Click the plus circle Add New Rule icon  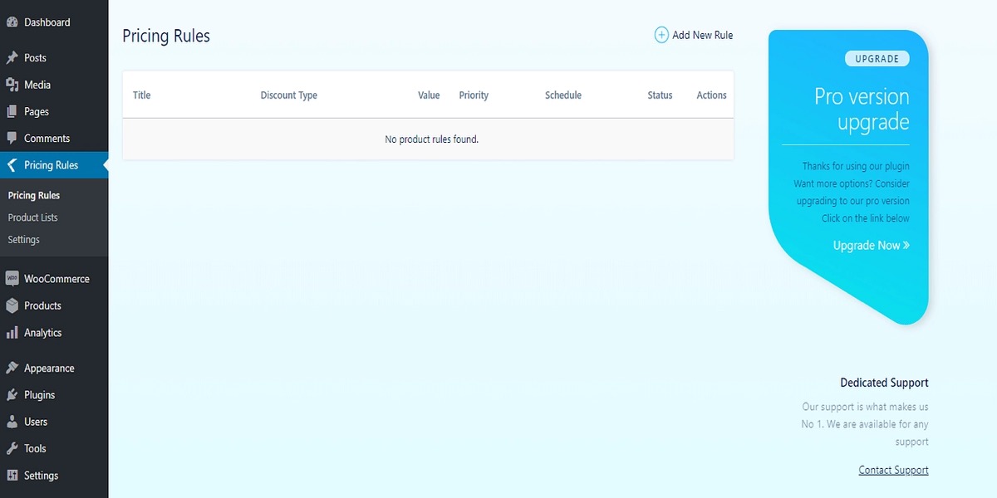(661, 35)
